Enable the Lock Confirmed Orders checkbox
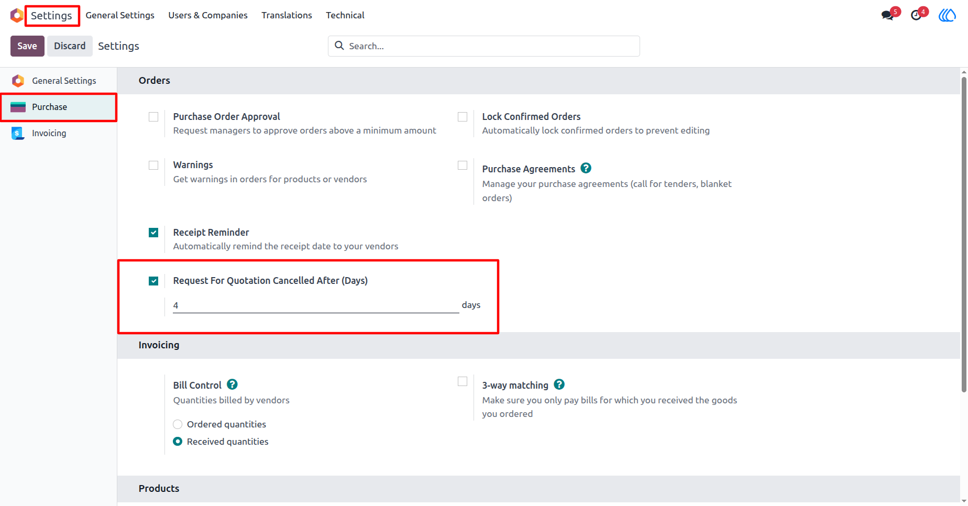Viewport: 968px width, 506px height. [463, 117]
